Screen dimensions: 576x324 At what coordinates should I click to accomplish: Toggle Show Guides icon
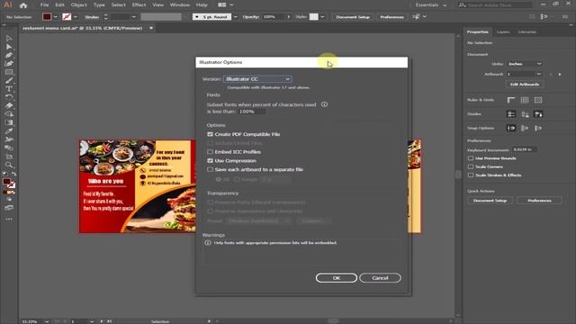pos(511,114)
